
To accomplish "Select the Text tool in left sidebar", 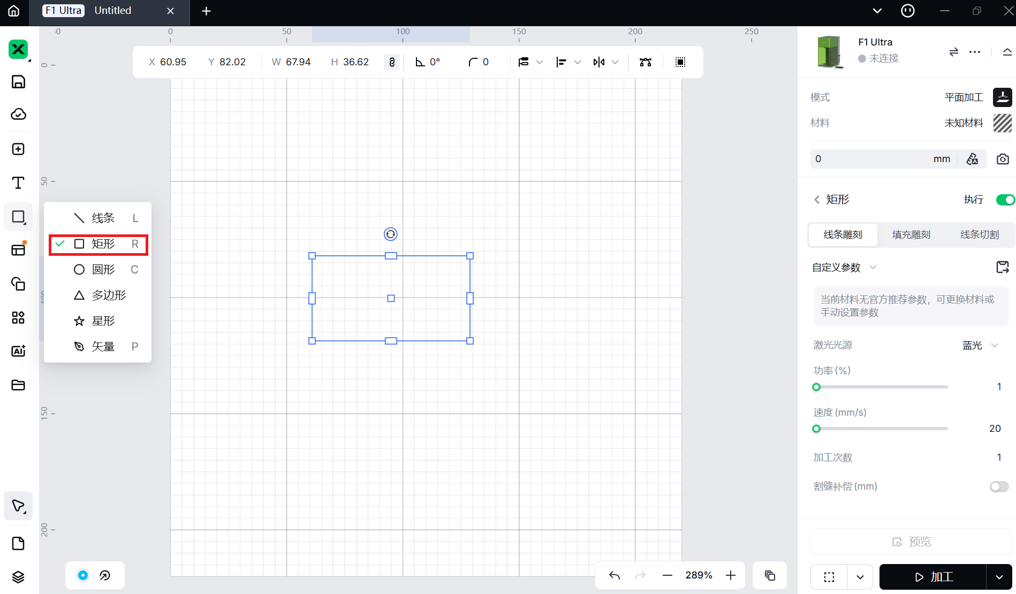I will [18, 183].
